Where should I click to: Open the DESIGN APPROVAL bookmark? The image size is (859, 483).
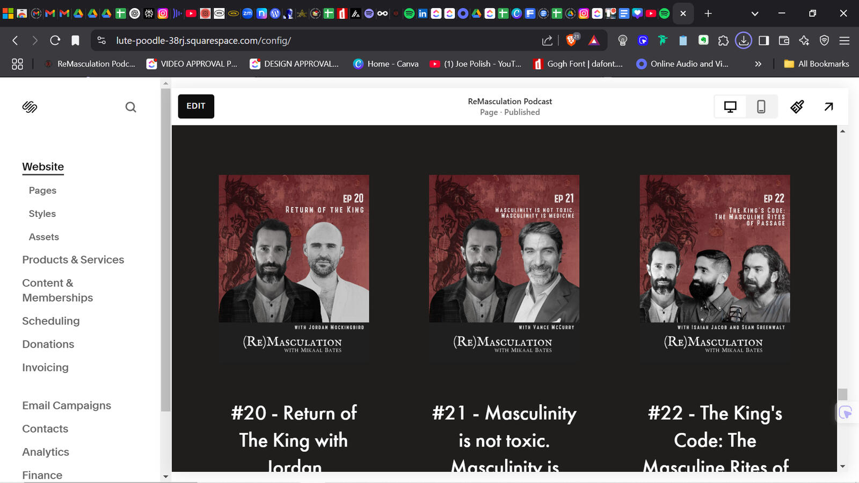point(295,64)
